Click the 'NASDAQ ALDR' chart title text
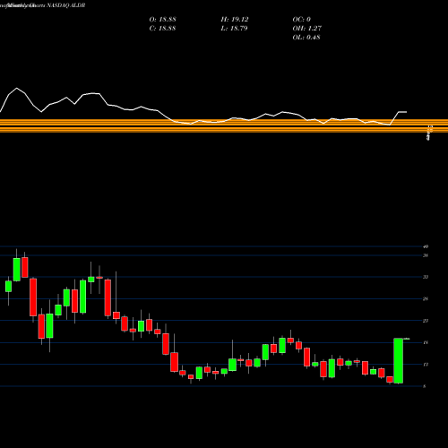The height and width of the screenshot is (448, 448). pos(66,5)
